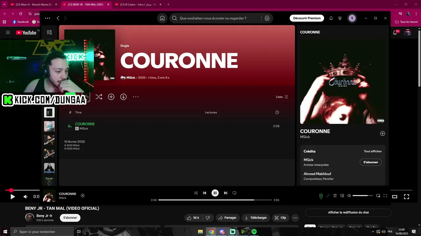This screenshot has width=421, height=236.
Task: Open first sidebar playlist thumbnail
Action: point(49,112)
